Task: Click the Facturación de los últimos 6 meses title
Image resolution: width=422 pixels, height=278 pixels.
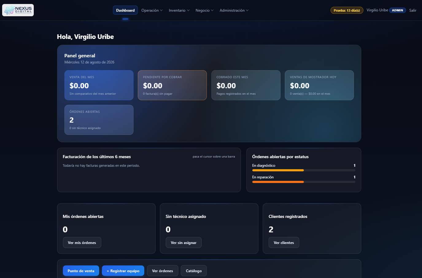Action: click(x=97, y=157)
